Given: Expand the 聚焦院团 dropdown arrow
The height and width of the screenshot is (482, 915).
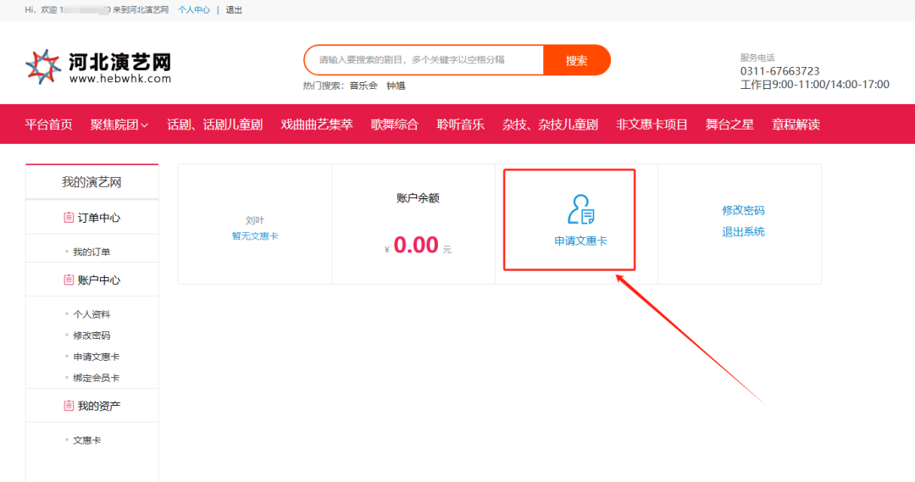Looking at the screenshot, I should pyautogui.click(x=144, y=125).
